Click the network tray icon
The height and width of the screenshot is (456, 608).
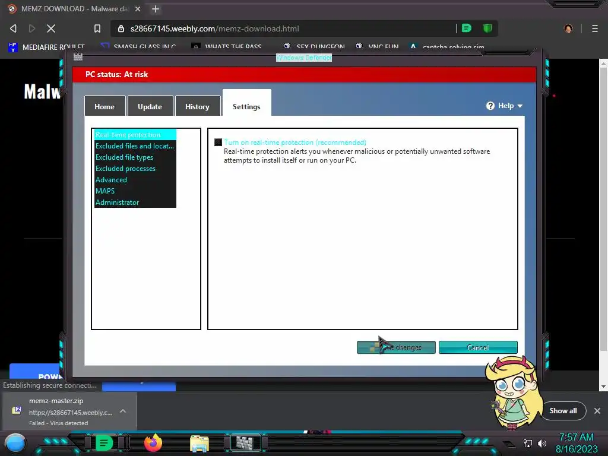click(x=527, y=443)
